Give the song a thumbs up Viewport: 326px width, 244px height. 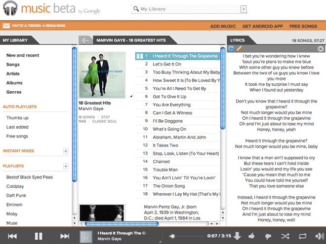click(251, 236)
